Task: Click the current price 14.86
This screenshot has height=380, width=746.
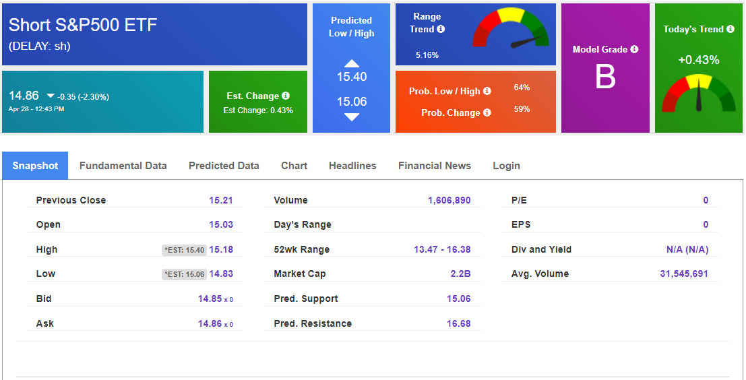Action: [x=24, y=96]
